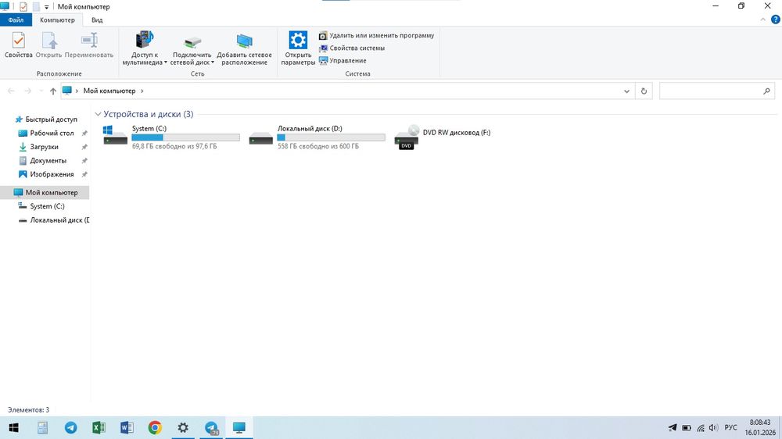Click the New folder icon in the title bar
This screenshot has height=439, width=782.
point(36,6)
